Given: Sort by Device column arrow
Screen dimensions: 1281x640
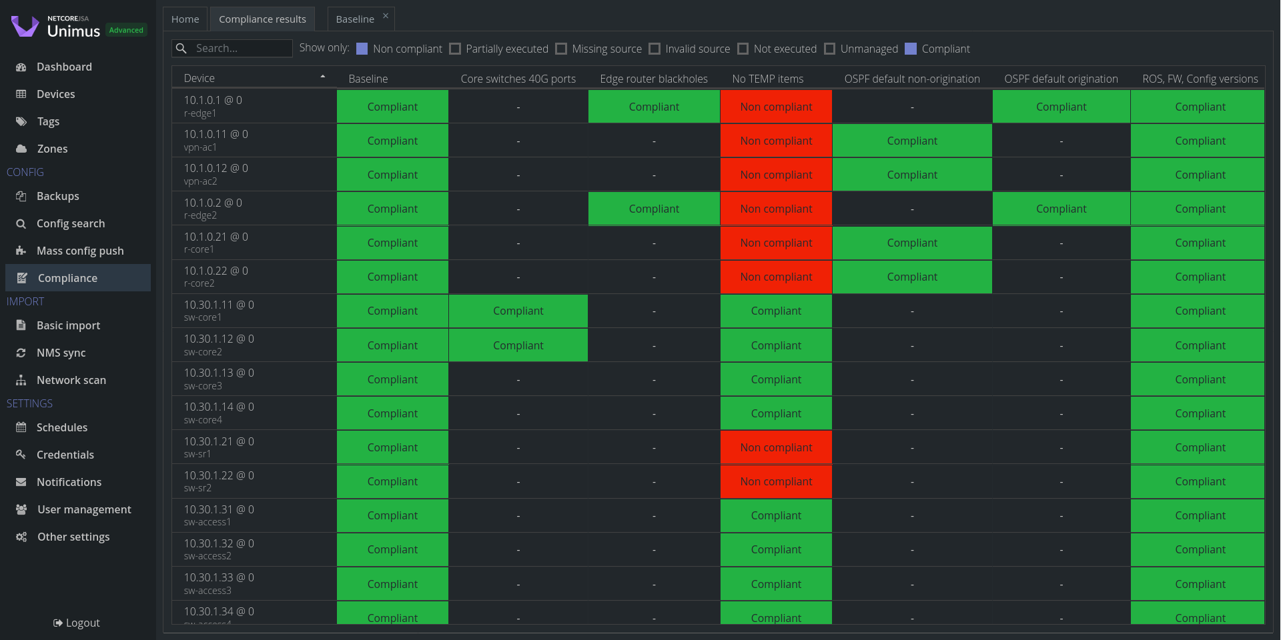Looking at the screenshot, I should 323,77.
